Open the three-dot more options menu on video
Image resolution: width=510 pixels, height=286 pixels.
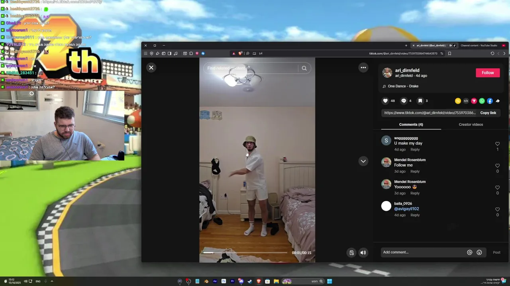pyautogui.click(x=363, y=68)
